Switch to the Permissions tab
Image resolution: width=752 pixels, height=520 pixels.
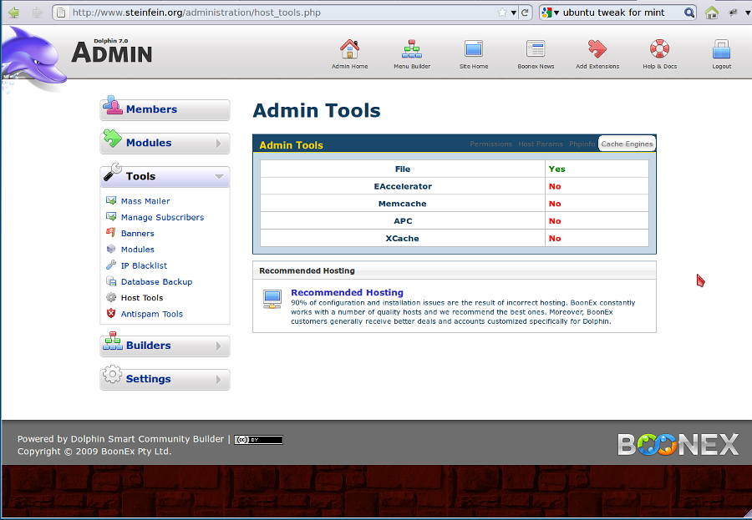pos(490,144)
